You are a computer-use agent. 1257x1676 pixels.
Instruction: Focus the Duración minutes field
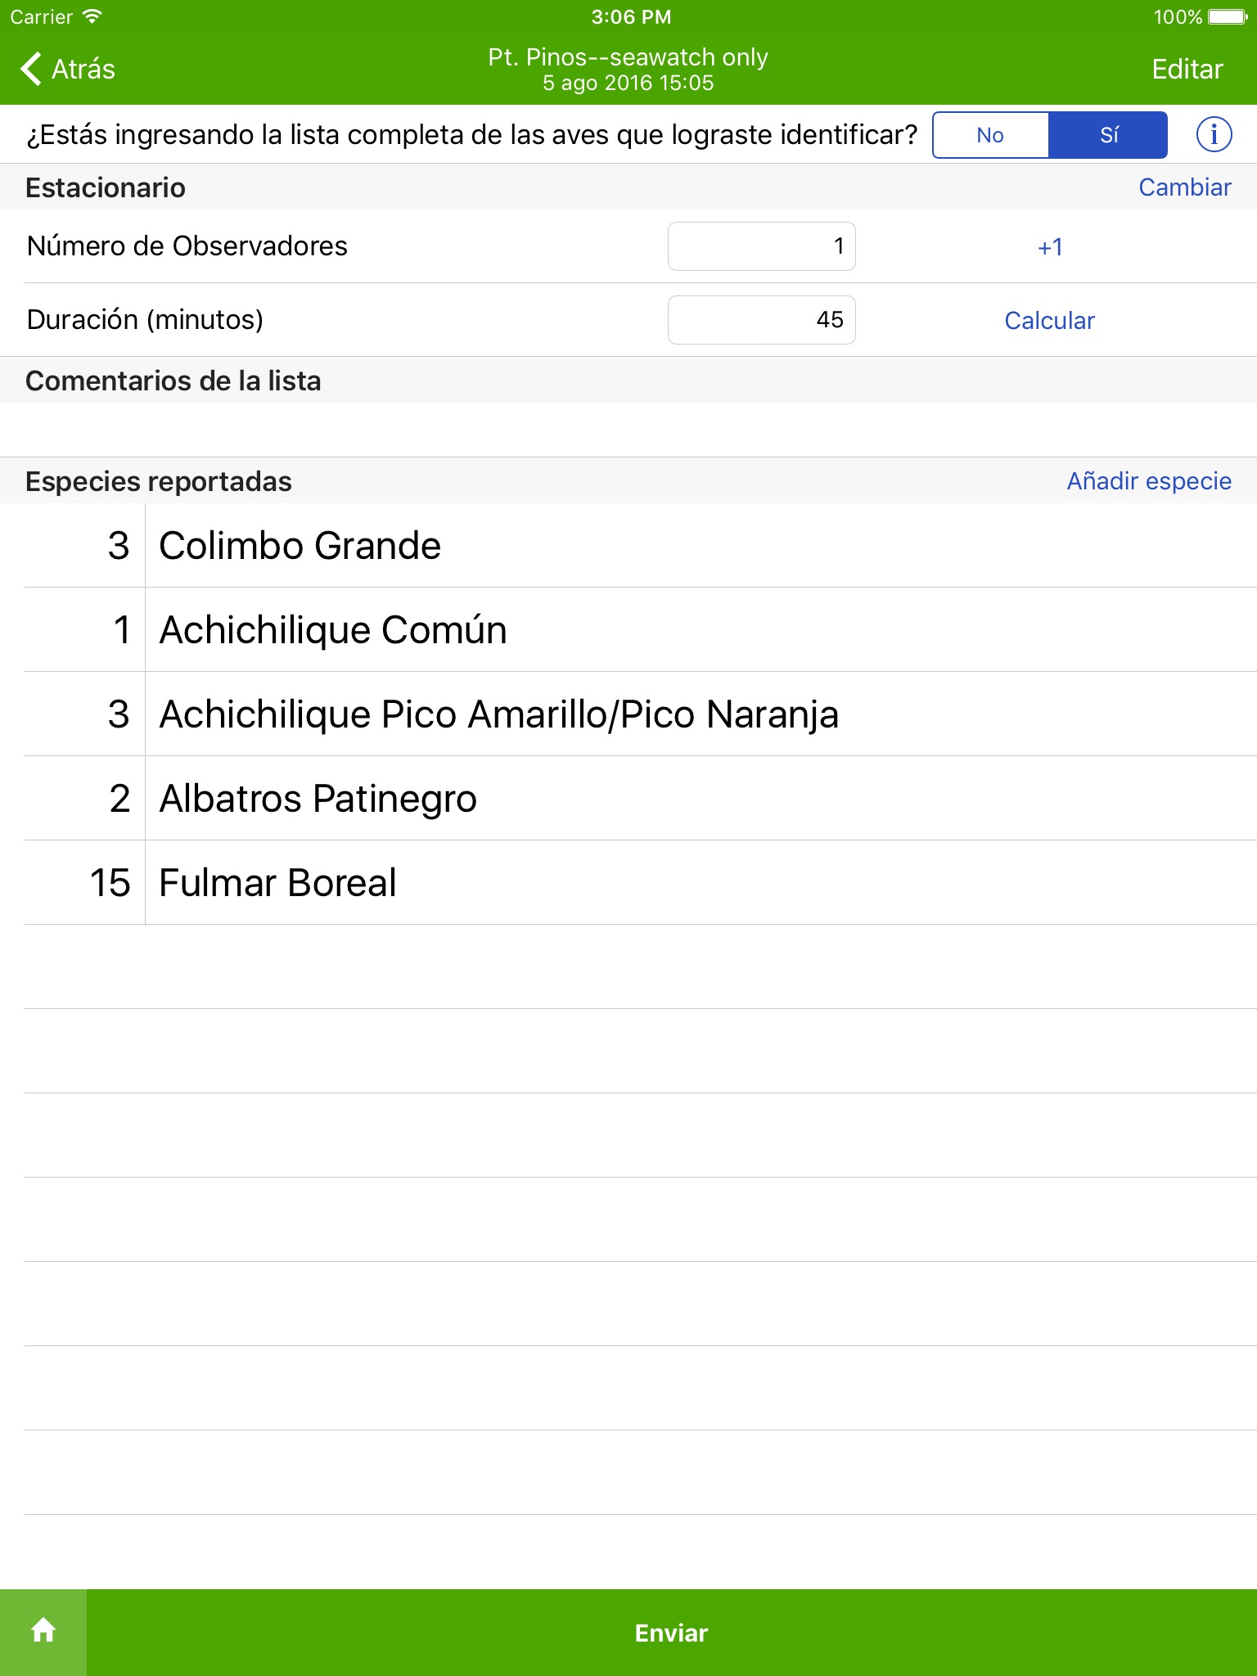[x=761, y=320]
